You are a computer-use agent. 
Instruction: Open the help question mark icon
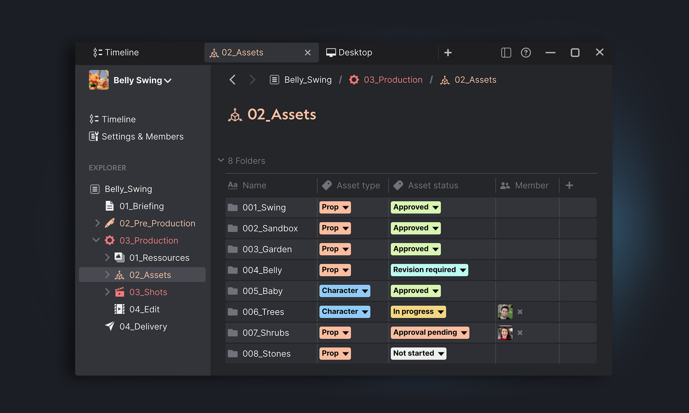click(x=526, y=52)
